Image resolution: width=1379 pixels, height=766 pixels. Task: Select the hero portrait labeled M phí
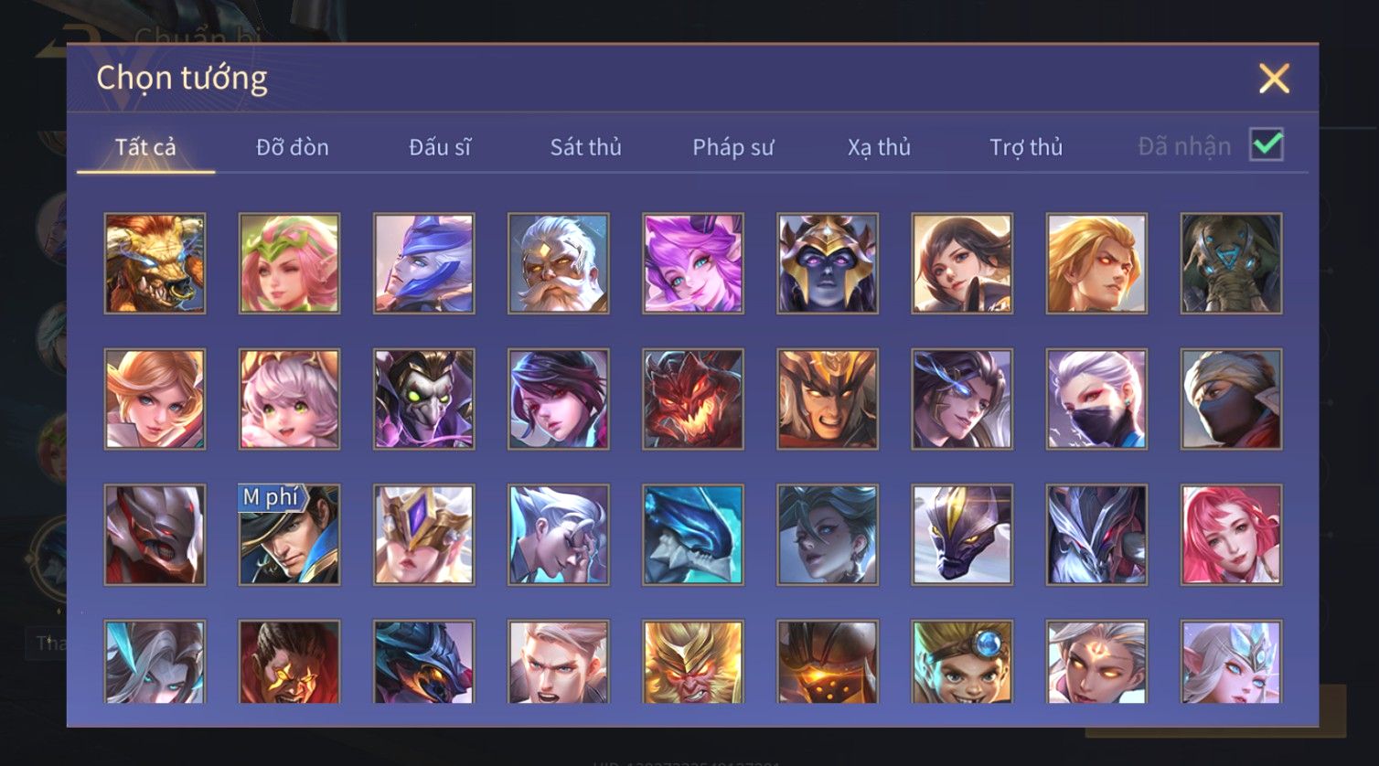[289, 535]
